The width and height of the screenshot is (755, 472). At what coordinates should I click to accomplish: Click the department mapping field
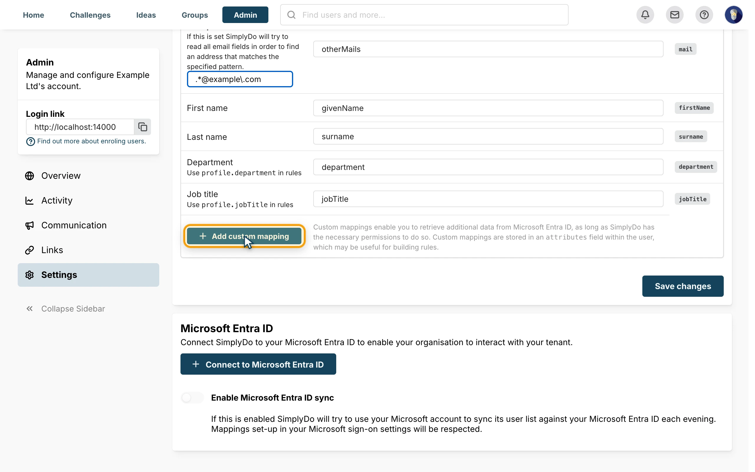488,167
